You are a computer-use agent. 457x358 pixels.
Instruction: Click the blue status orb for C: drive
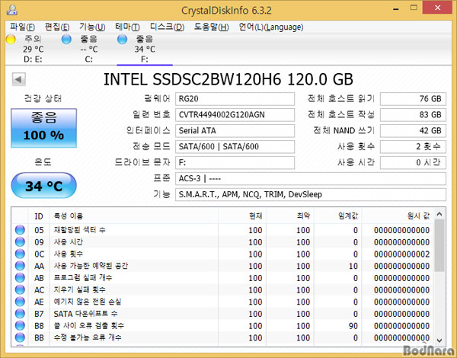66,39
